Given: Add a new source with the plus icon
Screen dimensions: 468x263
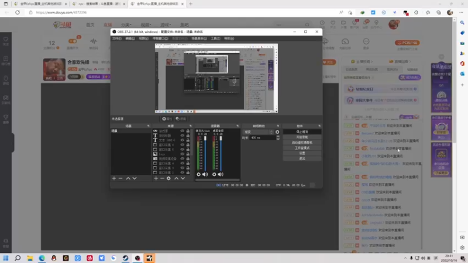Looking at the screenshot, I should (x=156, y=178).
